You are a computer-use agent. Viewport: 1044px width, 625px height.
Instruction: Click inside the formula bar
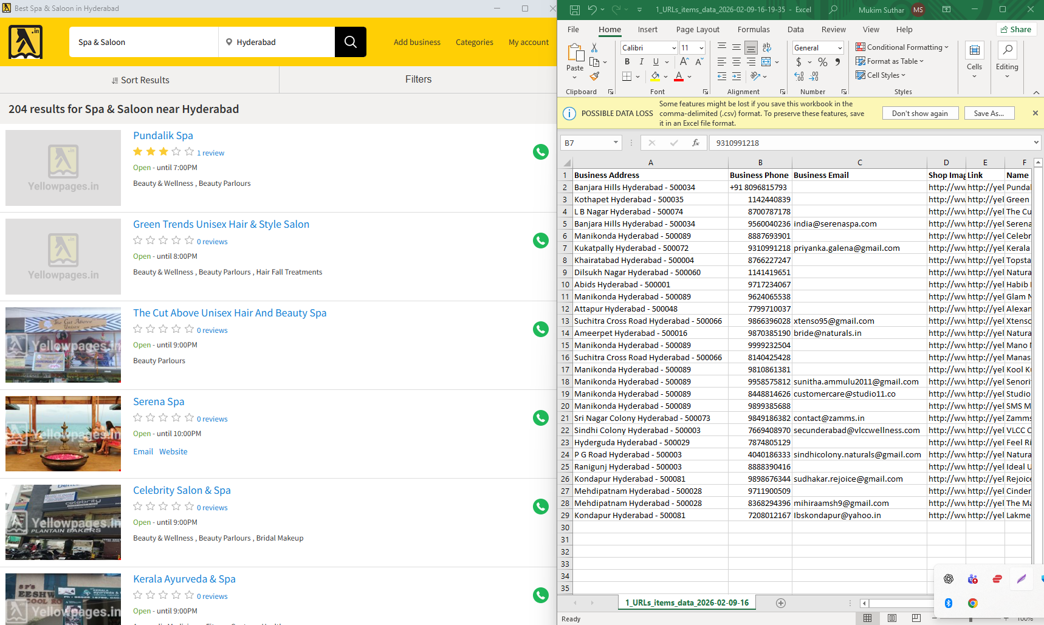(x=851, y=142)
